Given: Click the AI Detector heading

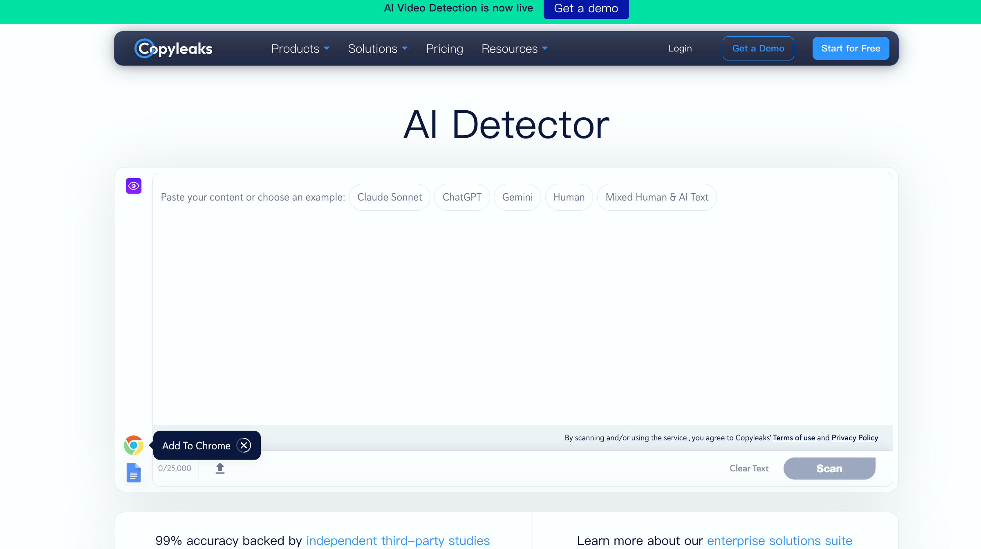Looking at the screenshot, I should click(x=506, y=125).
